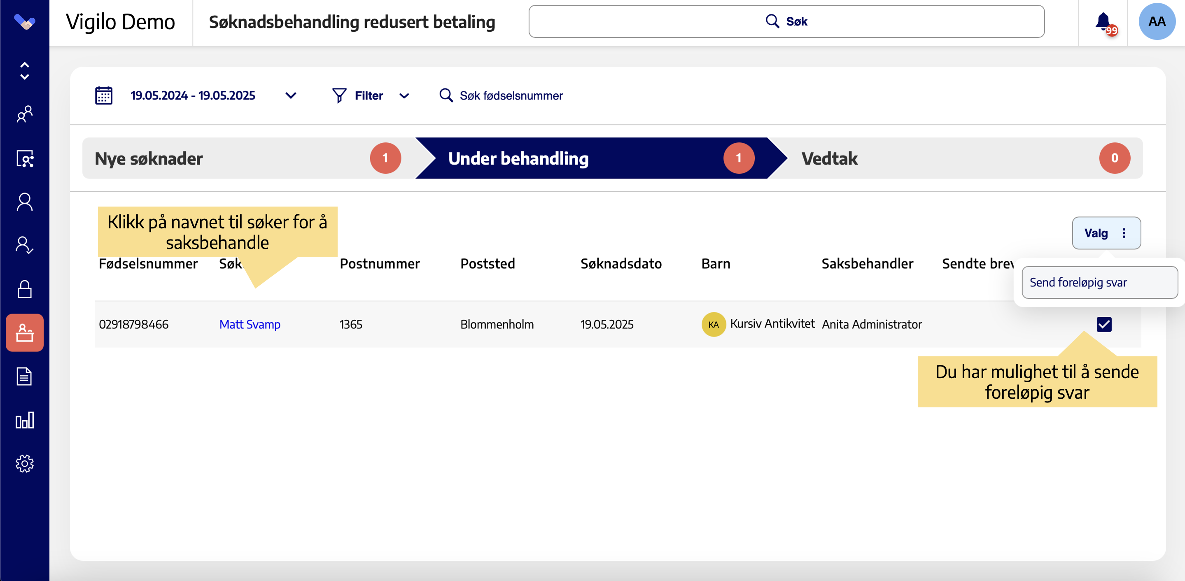Click søknadsdato 19.05.2025 cell
The image size is (1185, 581).
click(x=607, y=325)
